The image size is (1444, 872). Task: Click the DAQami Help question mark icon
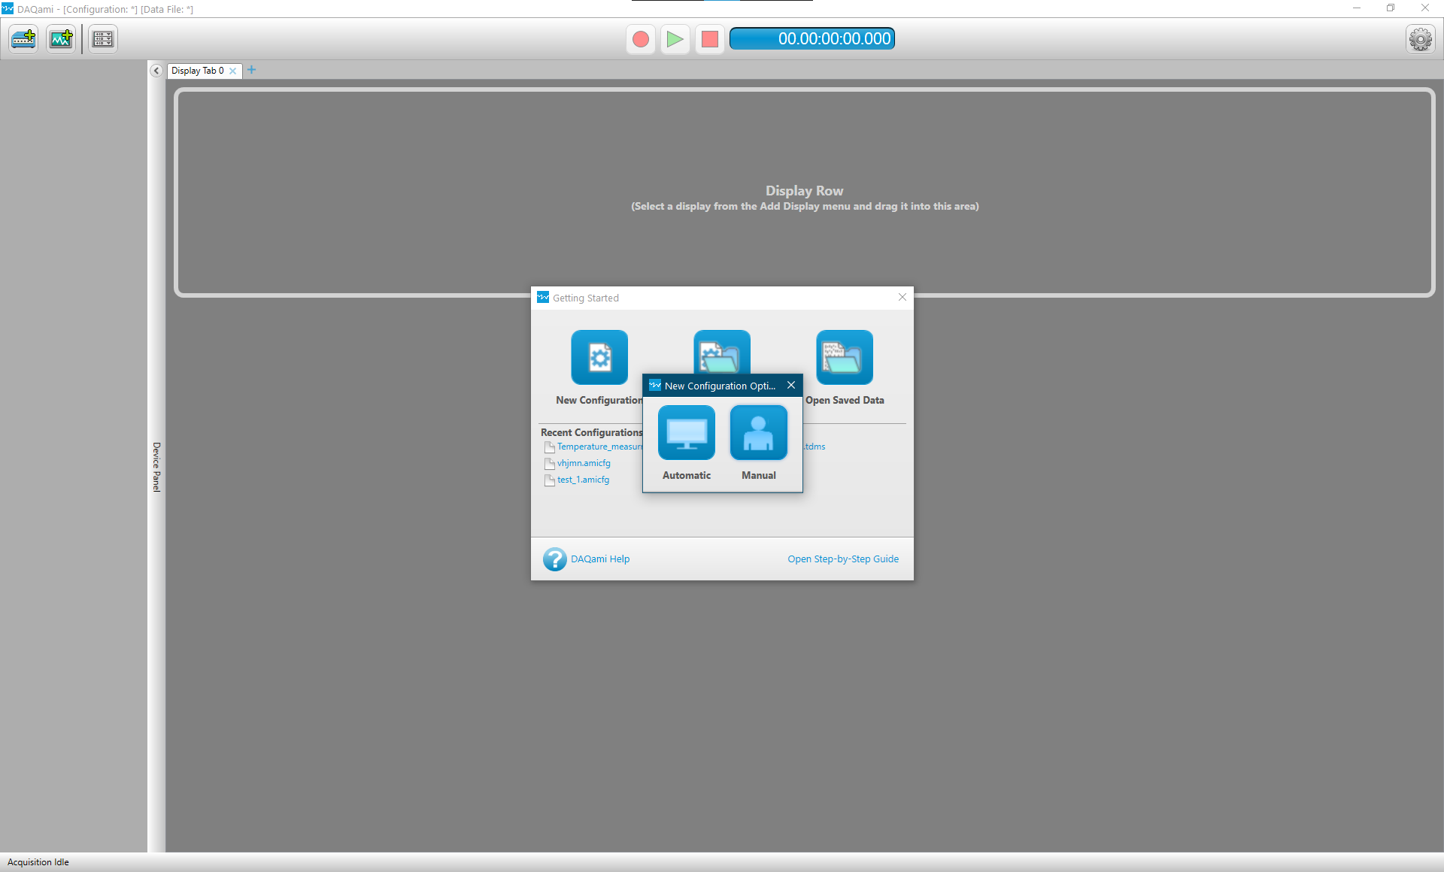click(555, 559)
